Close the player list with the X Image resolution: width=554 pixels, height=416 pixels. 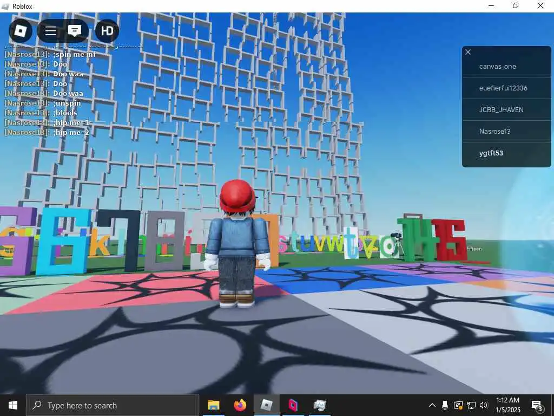(x=468, y=53)
